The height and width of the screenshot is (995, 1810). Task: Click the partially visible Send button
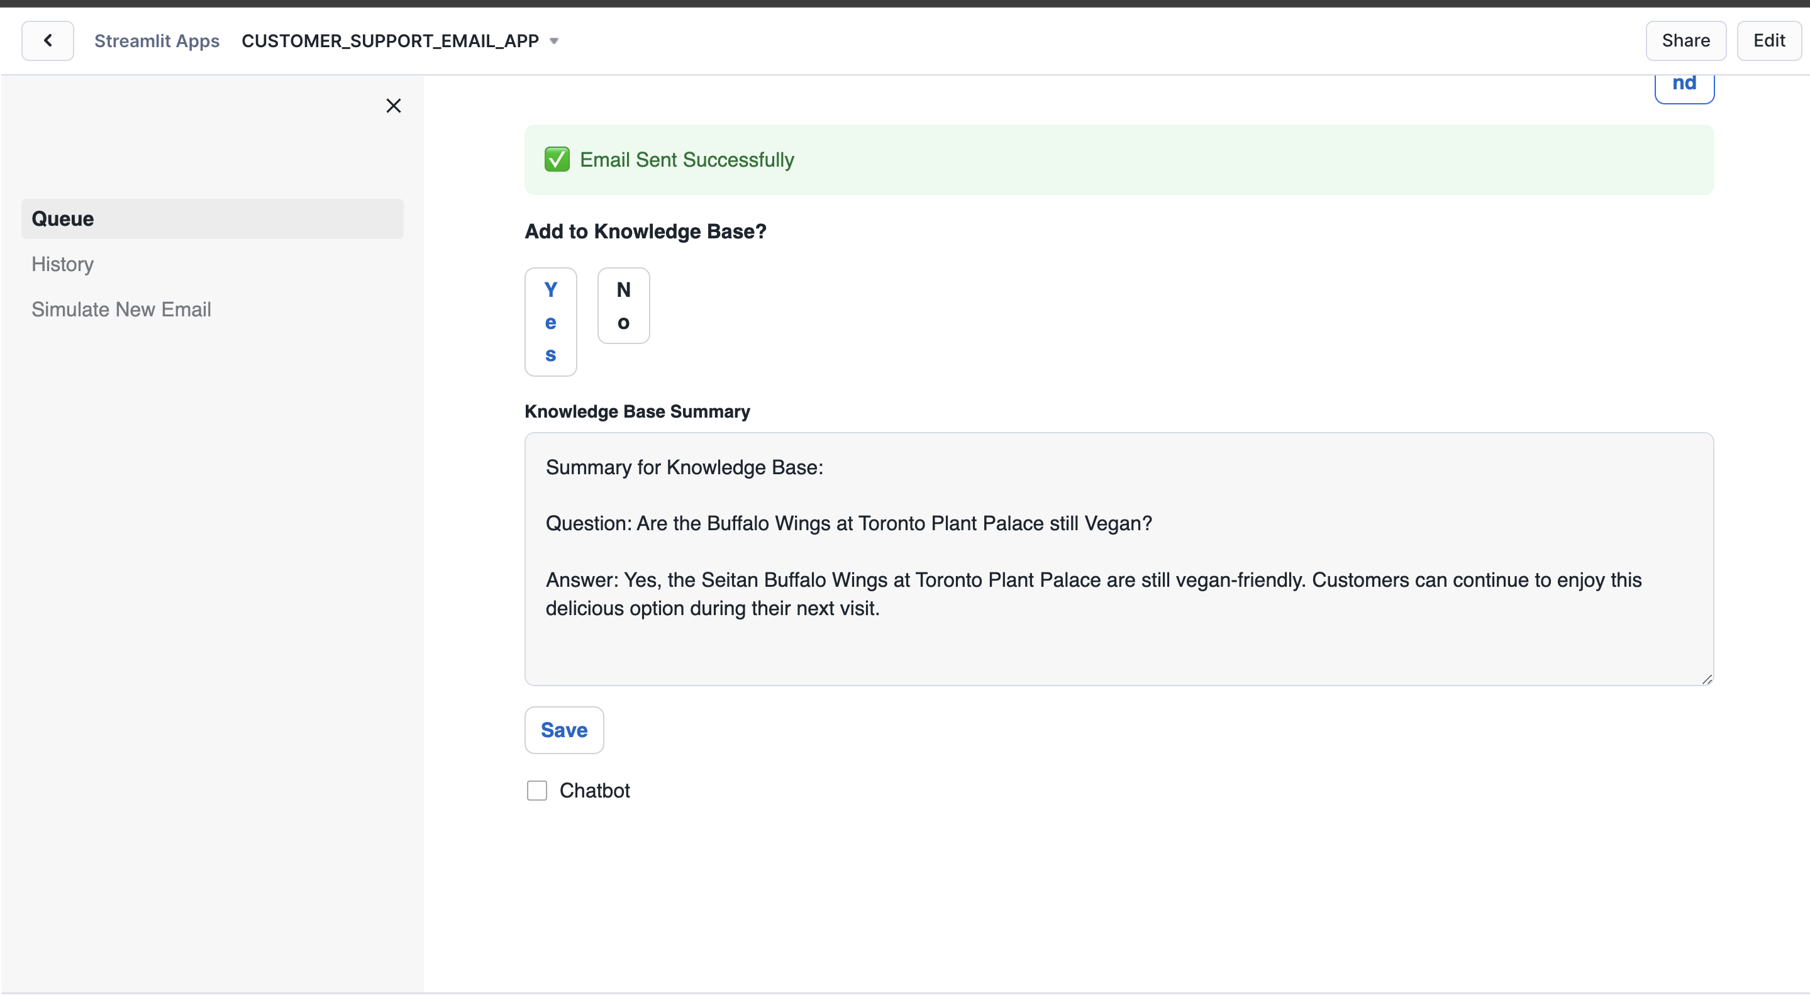click(x=1684, y=86)
